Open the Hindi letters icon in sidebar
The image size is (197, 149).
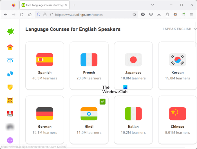(x=10, y=61)
